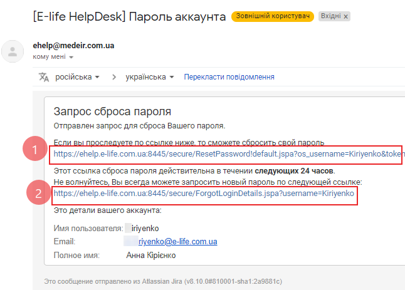This screenshot has height=290, width=405.
Task: Click the riyenko@e-life.com.ua email link
Action: point(177,242)
